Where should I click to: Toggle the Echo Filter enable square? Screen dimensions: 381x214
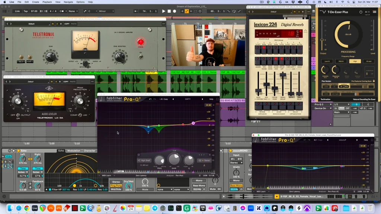click(50, 189)
